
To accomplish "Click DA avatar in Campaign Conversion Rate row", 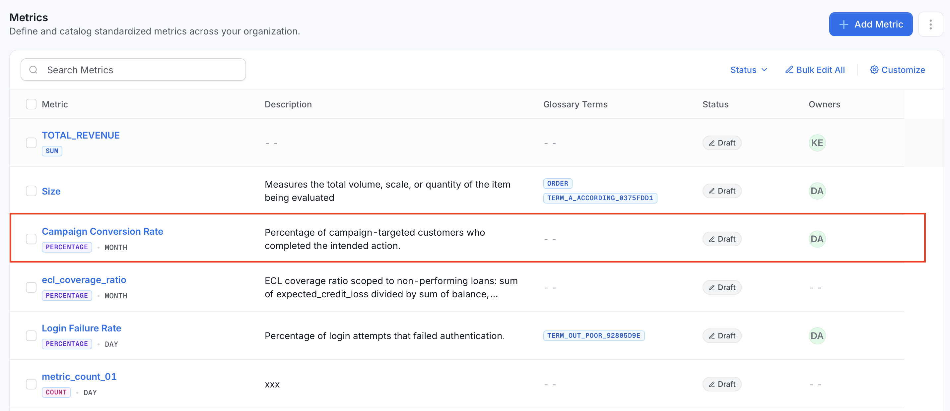I will coord(817,239).
